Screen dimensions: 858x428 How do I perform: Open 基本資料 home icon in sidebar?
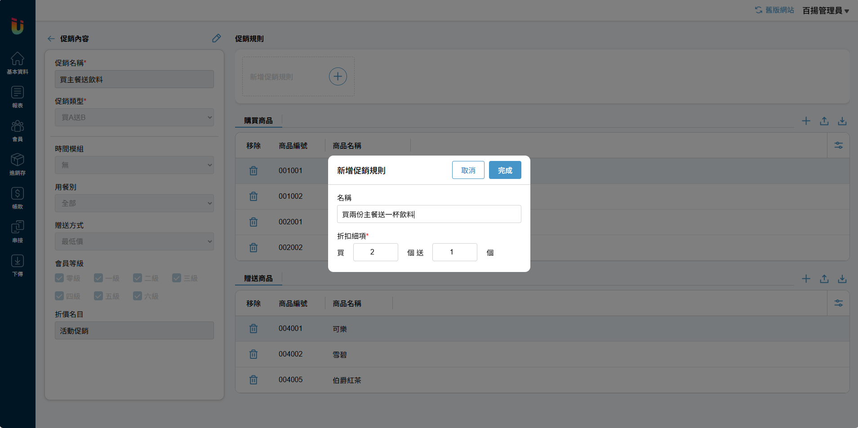point(18,62)
